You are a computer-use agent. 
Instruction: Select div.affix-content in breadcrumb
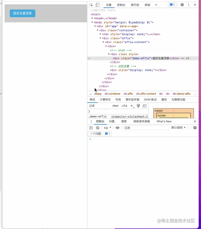(146, 94)
